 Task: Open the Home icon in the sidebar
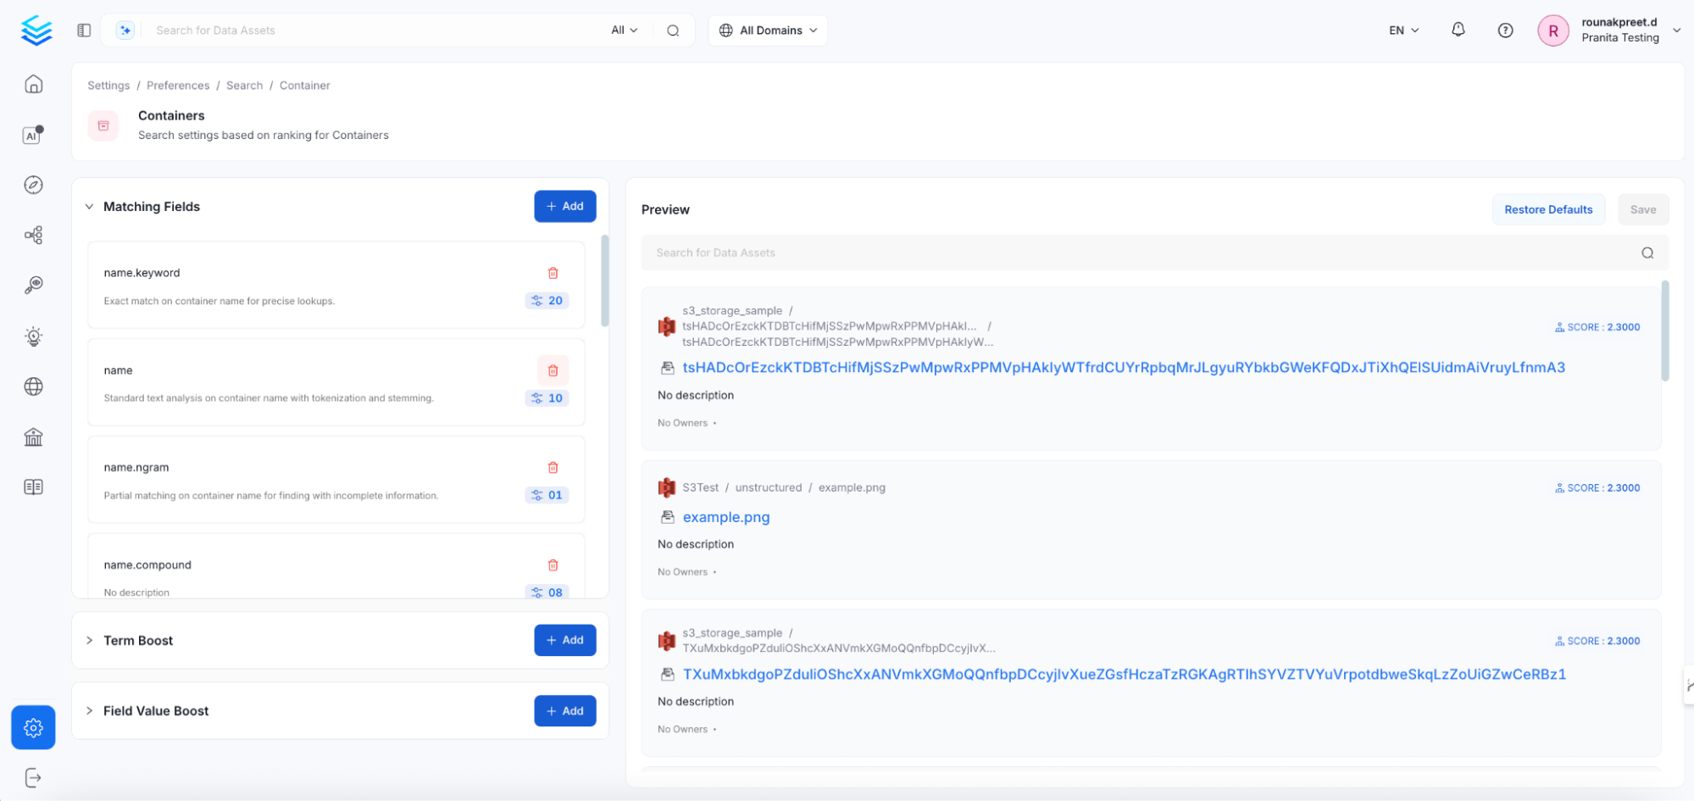point(32,84)
